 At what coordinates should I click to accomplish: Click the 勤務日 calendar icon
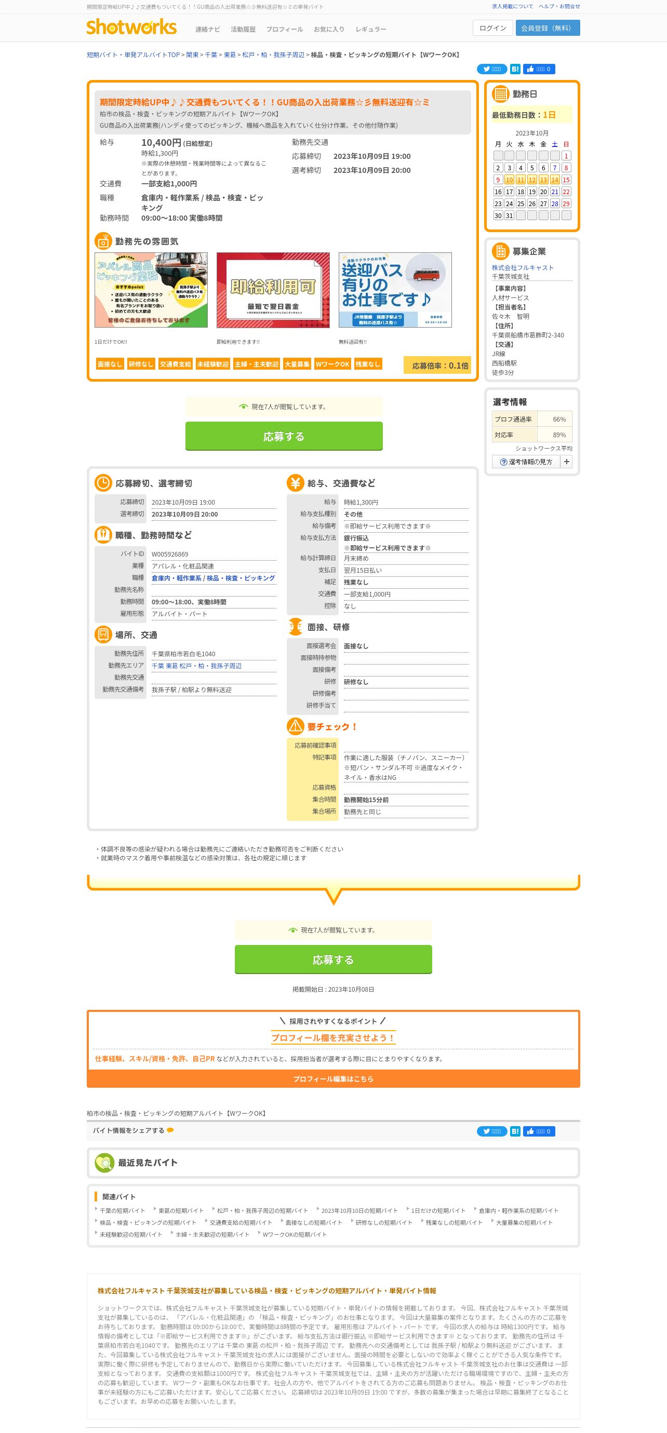pyautogui.click(x=501, y=94)
